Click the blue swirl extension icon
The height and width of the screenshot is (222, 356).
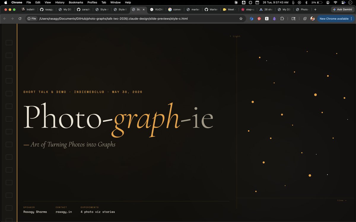[x=252, y=19]
